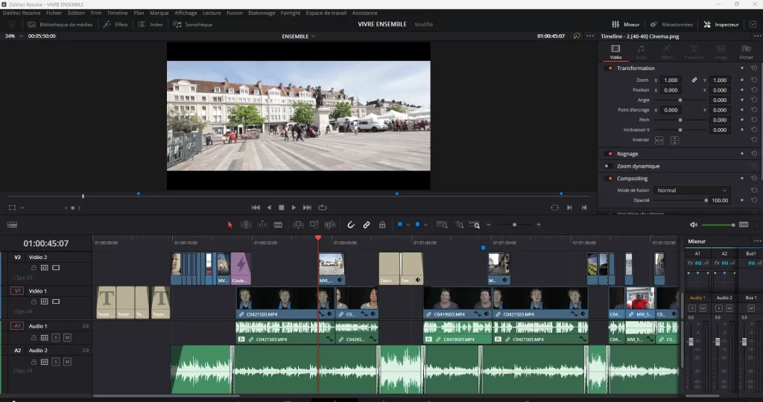Image resolution: width=763 pixels, height=402 pixels.
Task: Click the Zoom X value field
Action: click(671, 80)
